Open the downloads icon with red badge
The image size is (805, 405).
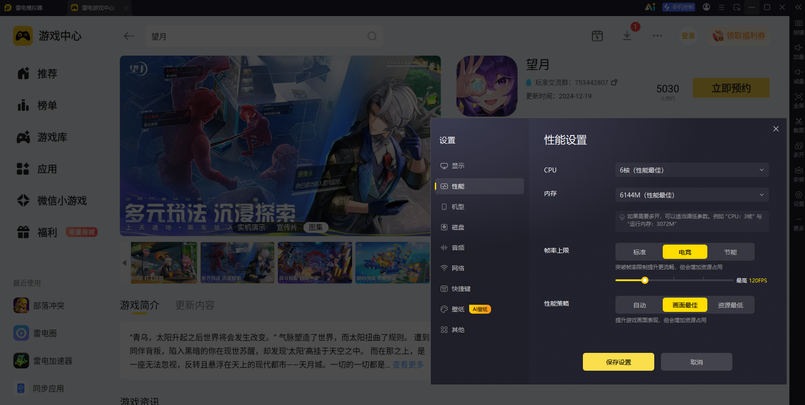click(627, 36)
